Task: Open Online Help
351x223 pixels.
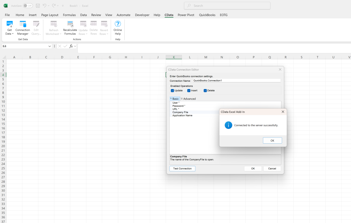Action: point(118,28)
